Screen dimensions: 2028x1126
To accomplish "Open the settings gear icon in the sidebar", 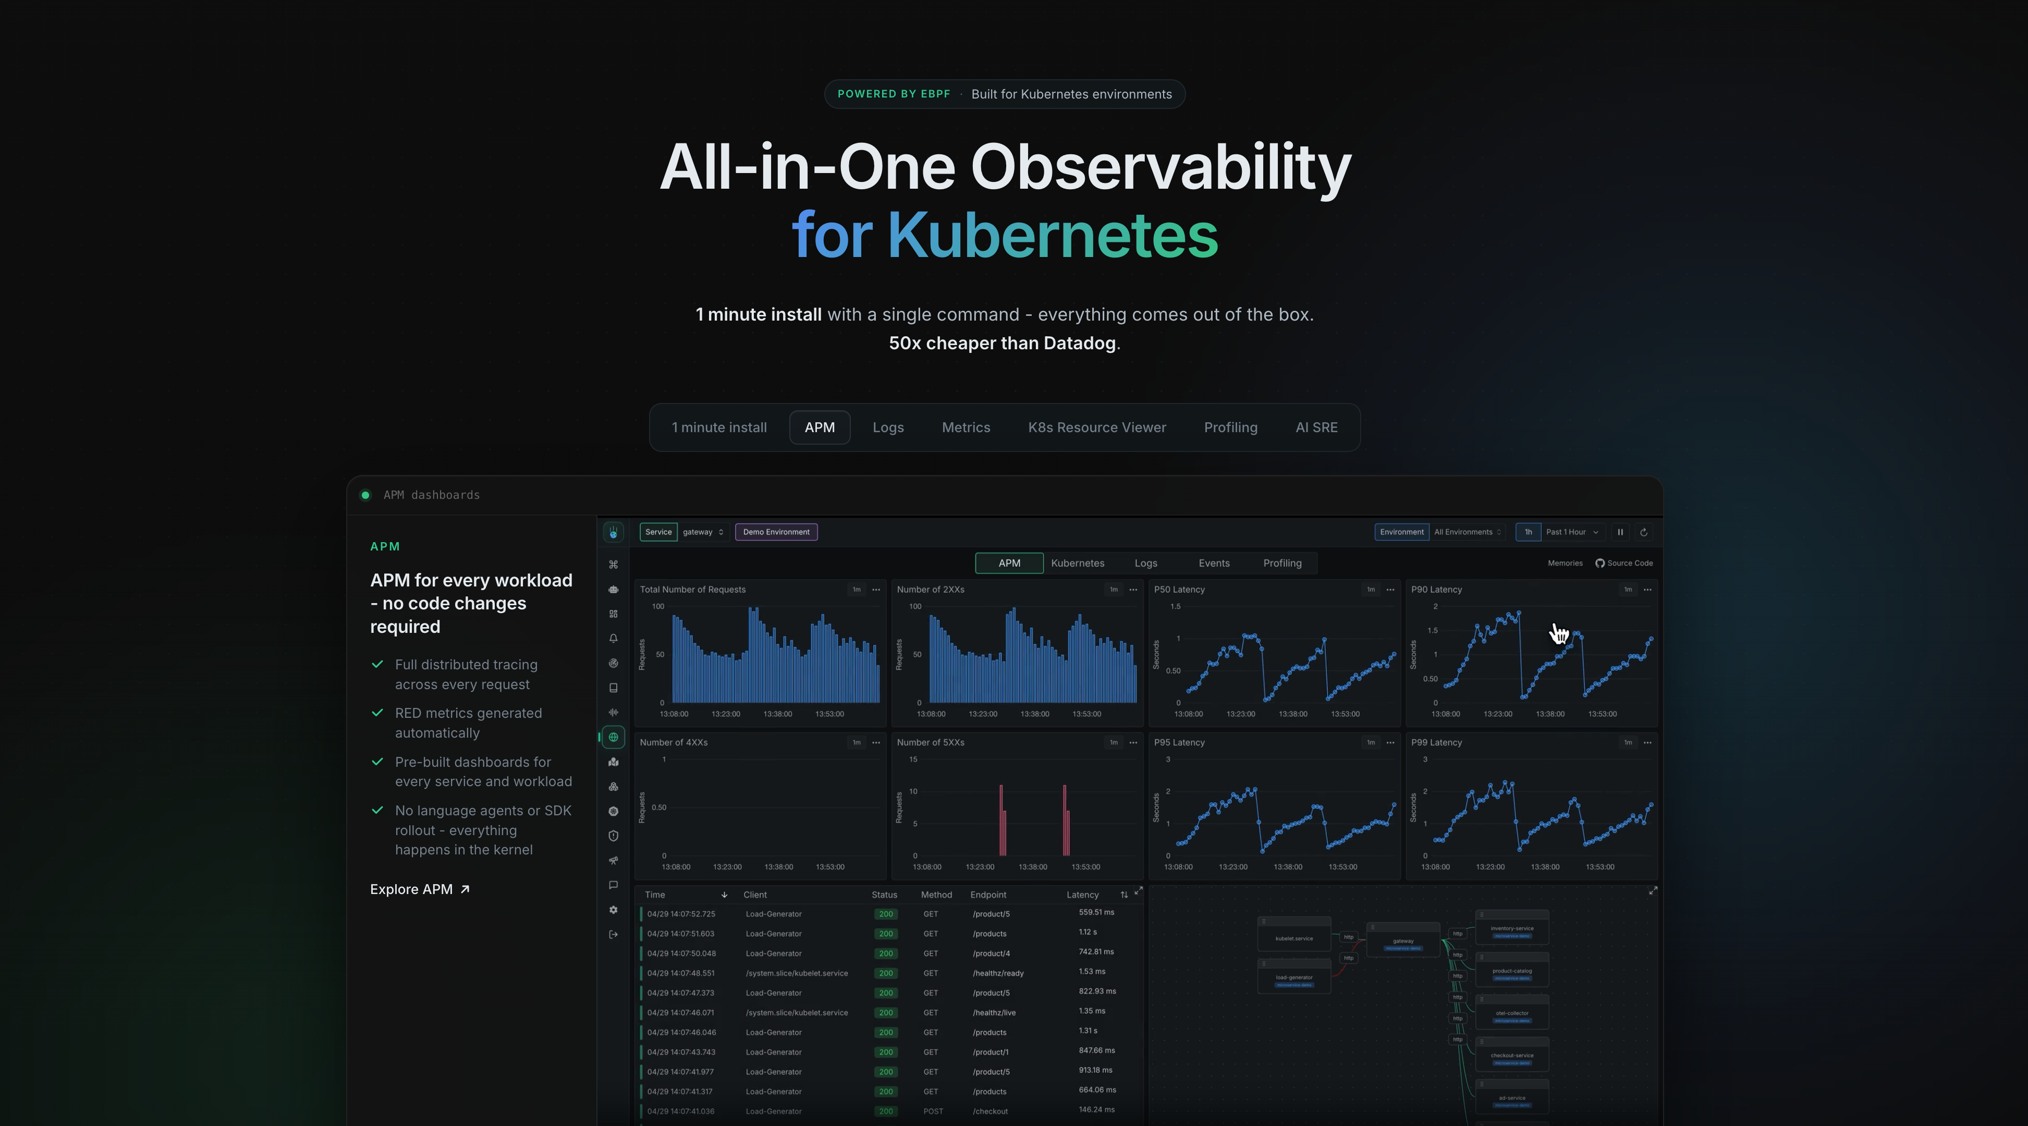I will 613,910.
